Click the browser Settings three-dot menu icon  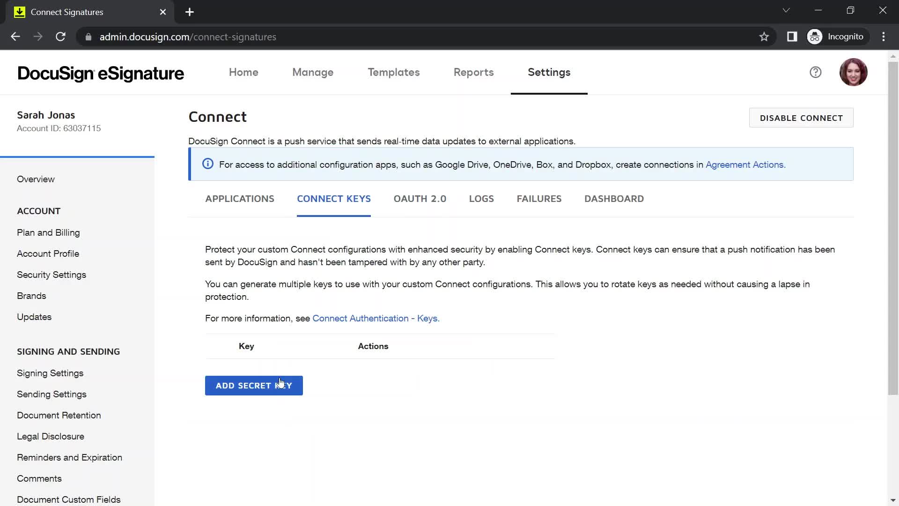pyautogui.click(x=883, y=36)
